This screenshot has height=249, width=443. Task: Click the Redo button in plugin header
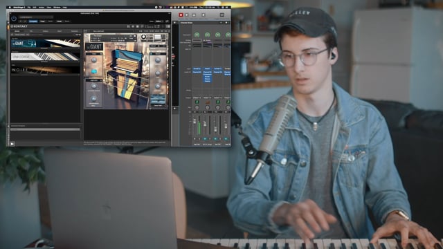[67, 21]
